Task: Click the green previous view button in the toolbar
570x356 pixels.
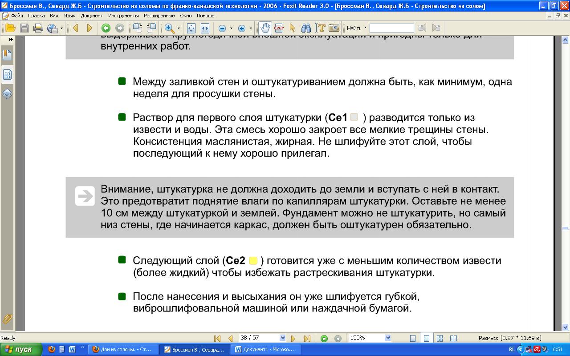Action: click(106, 28)
